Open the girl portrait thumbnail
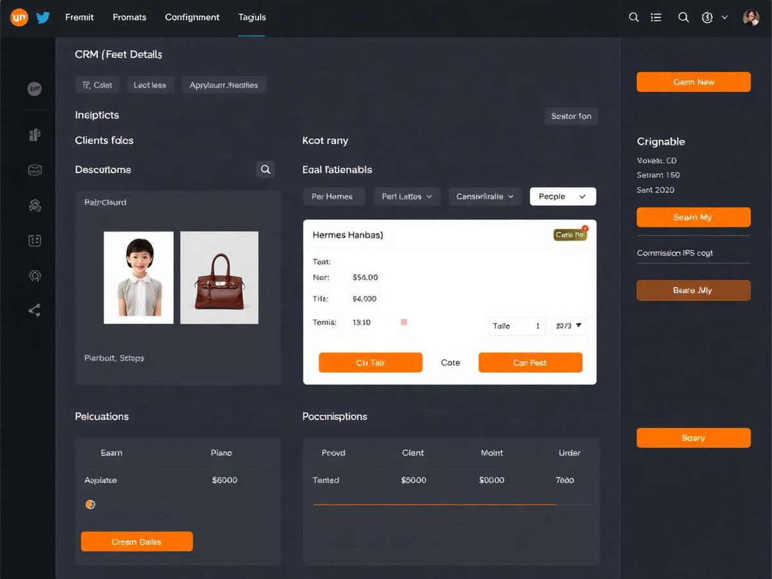Image resolution: width=772 pixels, height=579 pixels. click(x=138, y=277)
